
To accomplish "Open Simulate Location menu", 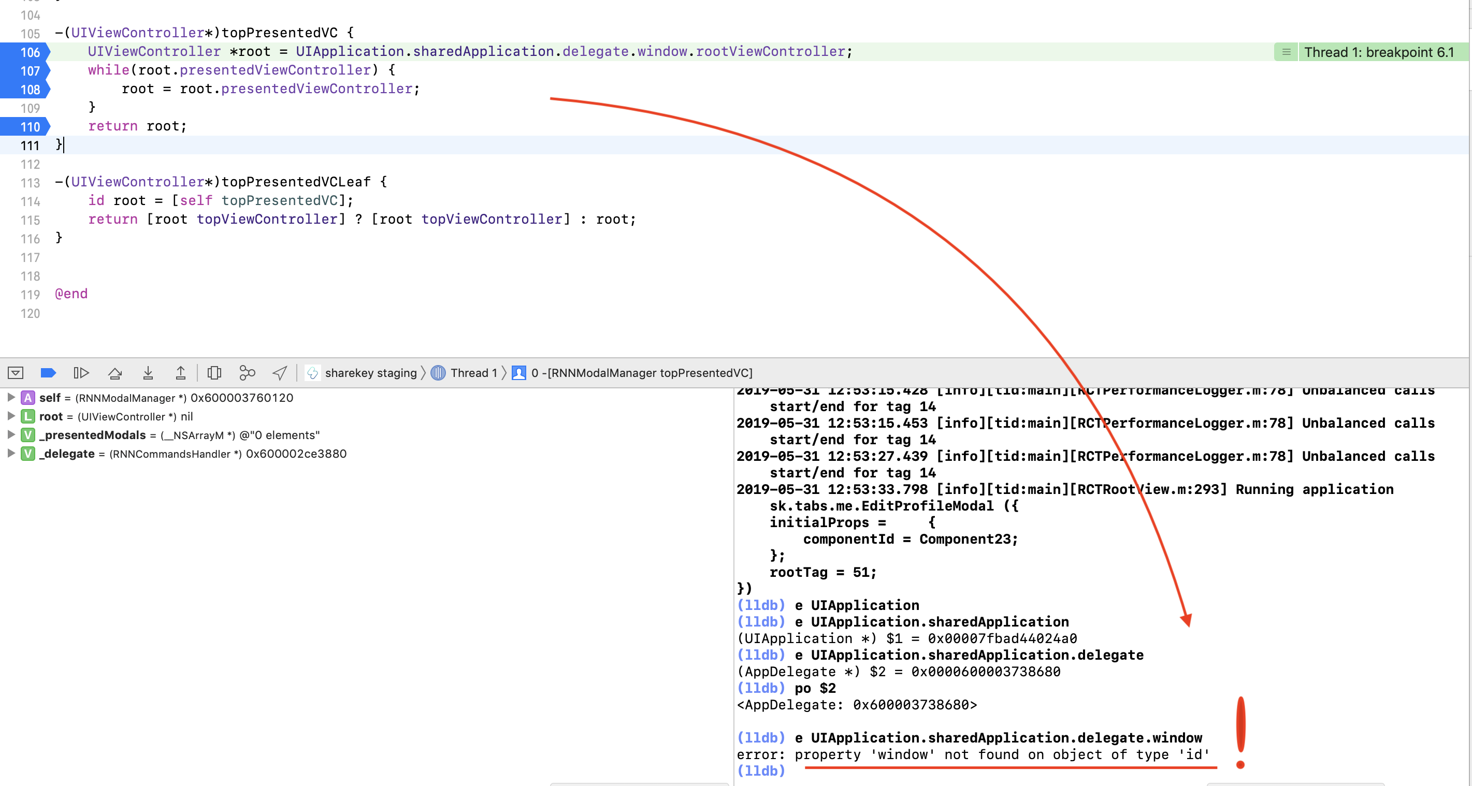I will 280,373.
